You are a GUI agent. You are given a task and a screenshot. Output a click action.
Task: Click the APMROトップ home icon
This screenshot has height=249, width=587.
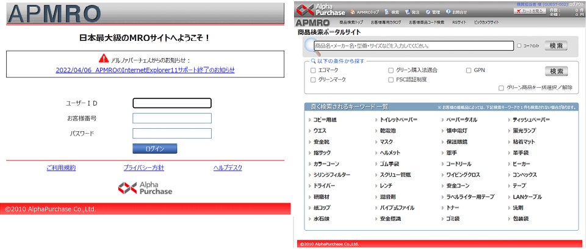click(x=352, y=12)
